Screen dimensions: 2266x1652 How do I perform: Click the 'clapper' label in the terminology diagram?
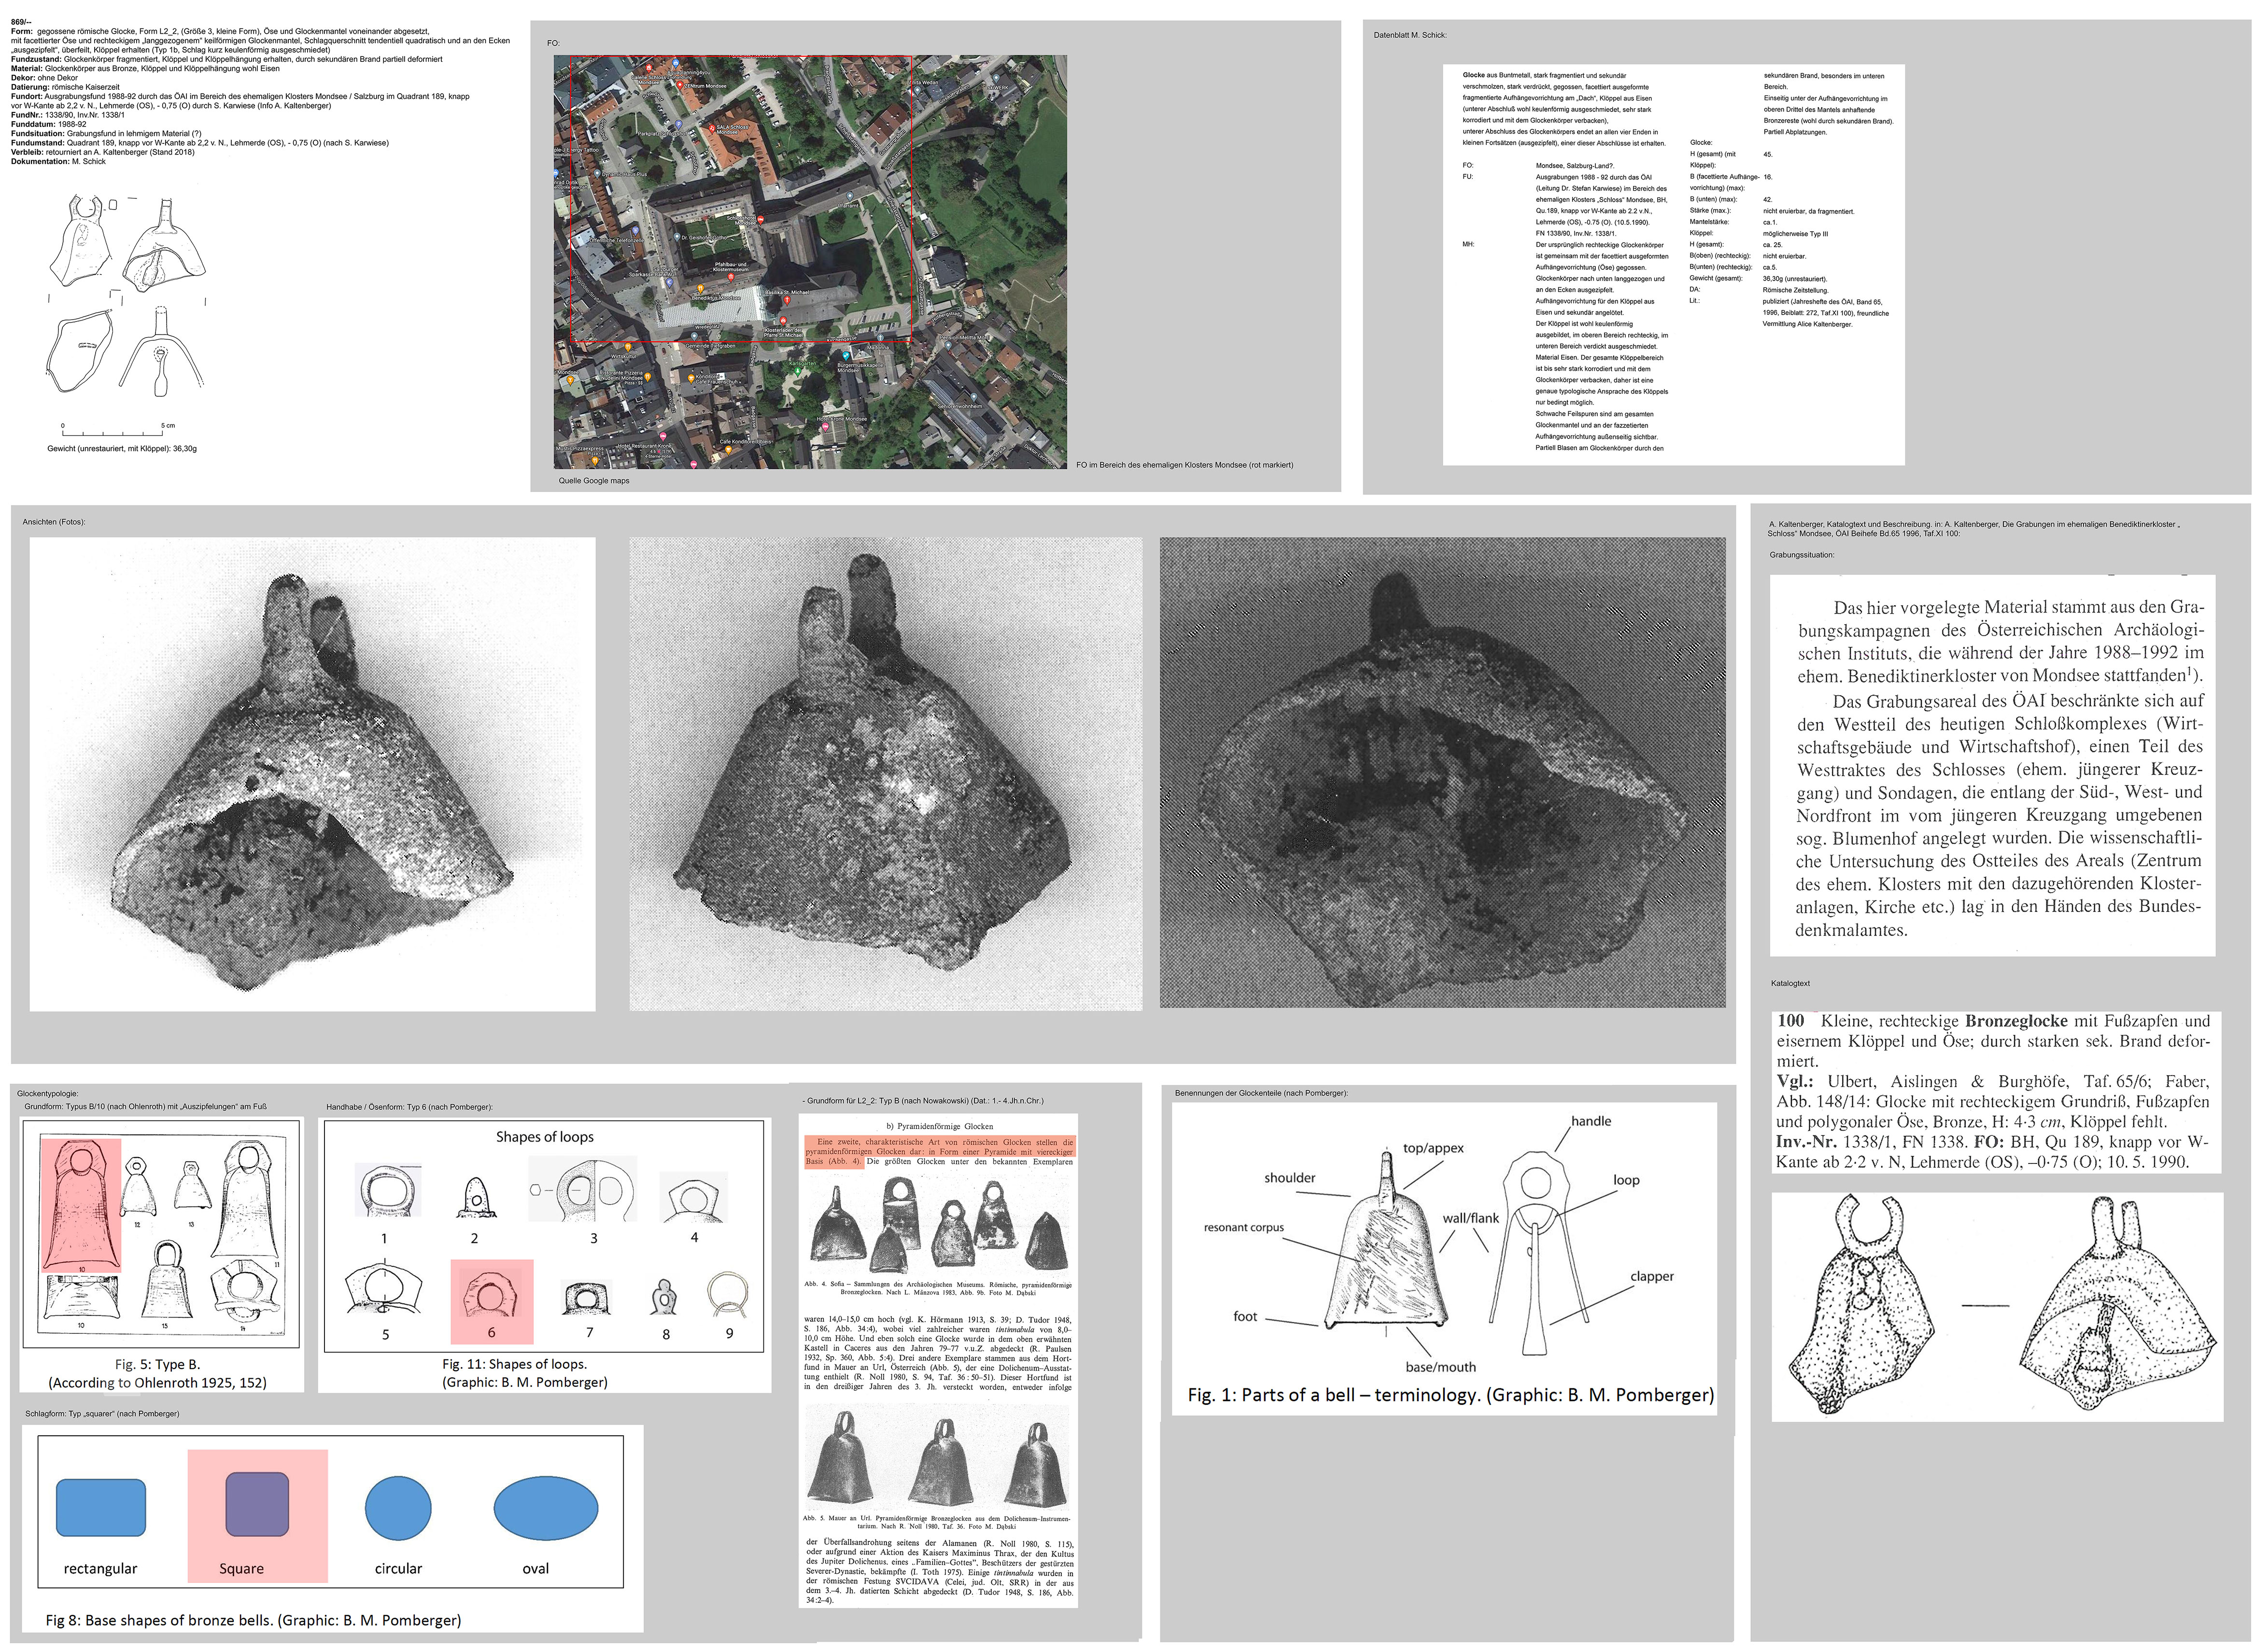point(1651,1276)
